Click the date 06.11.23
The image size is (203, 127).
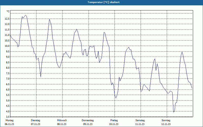point(9,124)
